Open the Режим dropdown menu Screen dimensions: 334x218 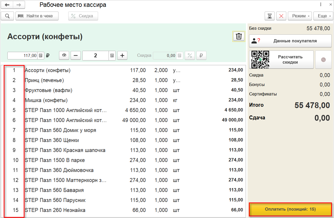coord(300,16)
